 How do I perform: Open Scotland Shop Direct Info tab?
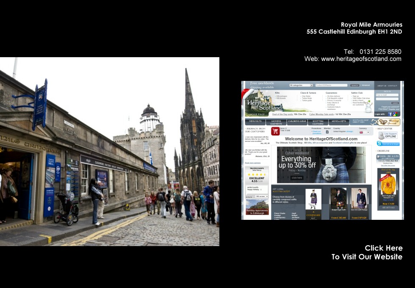point(360,122)
